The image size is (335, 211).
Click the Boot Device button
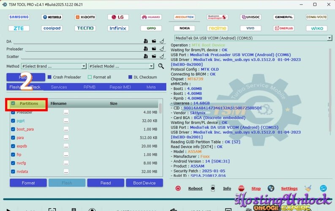click(144, 183)
